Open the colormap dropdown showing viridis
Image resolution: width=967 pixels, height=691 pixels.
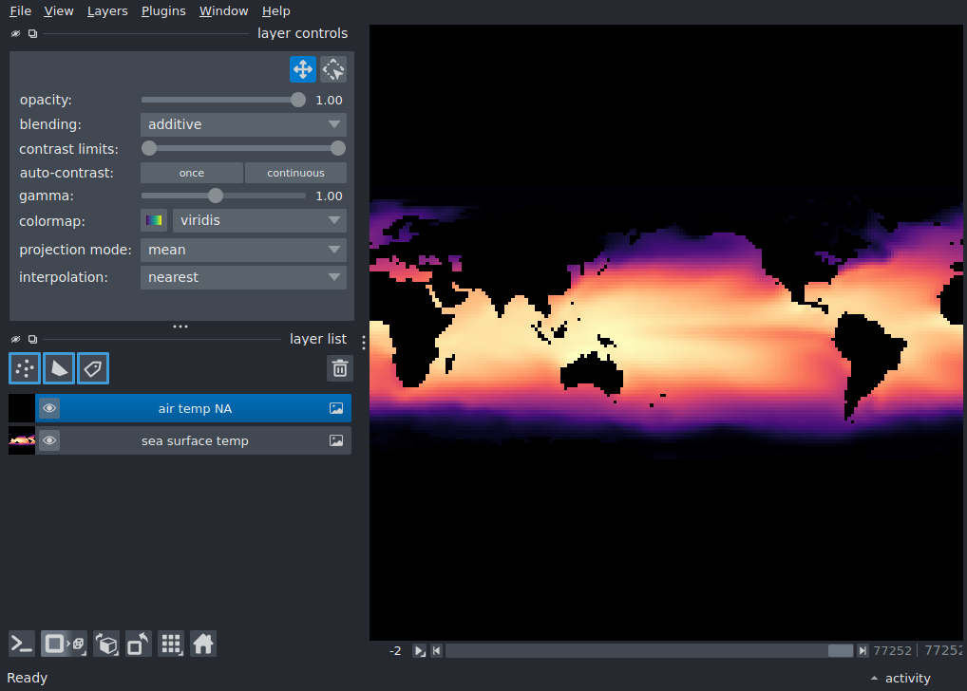pyautogui.click(x=259, y=220)
